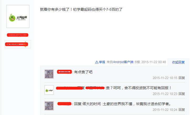The width and height of the screenshot is (190, 115).
Task: Open the 大明食创 poster avatar
Action: 18,16
